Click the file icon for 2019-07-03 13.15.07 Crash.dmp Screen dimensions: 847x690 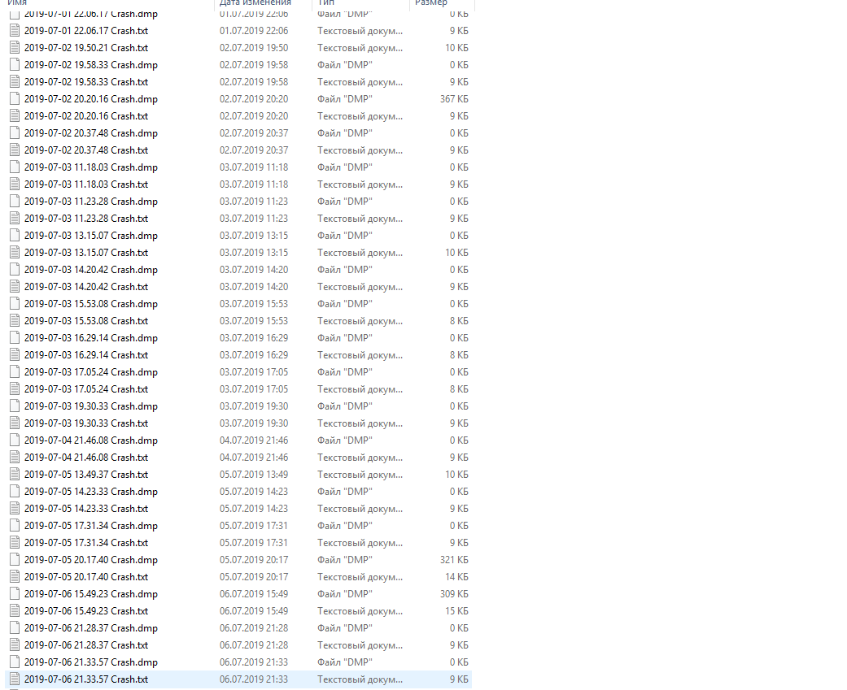(x=15, y=236)
